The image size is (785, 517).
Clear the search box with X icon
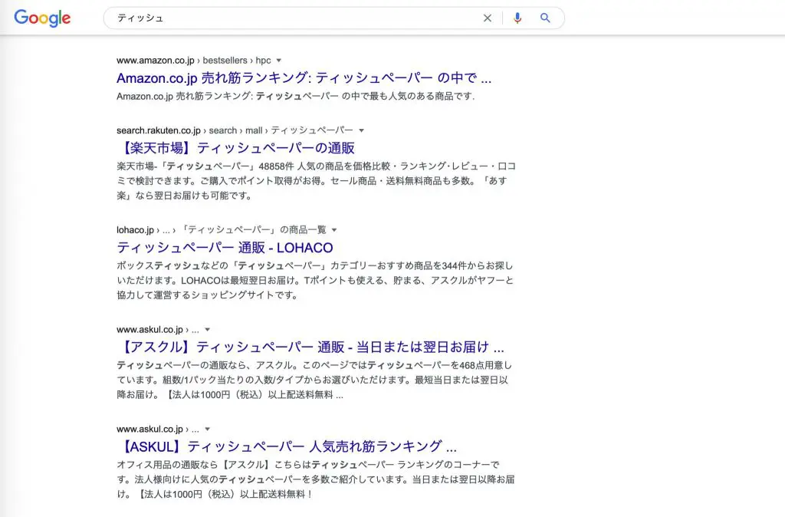[x=487, y=18]
